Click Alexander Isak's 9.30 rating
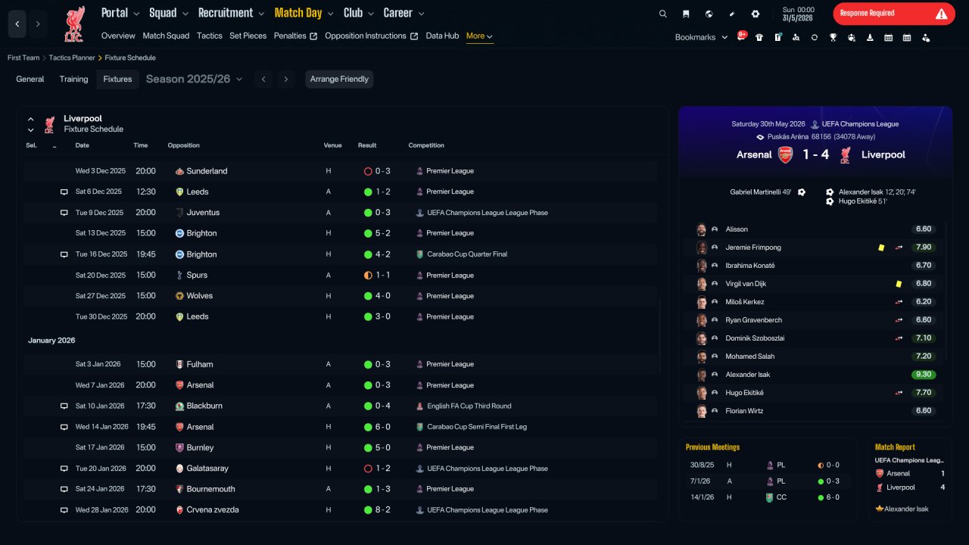 coord(924,375)
